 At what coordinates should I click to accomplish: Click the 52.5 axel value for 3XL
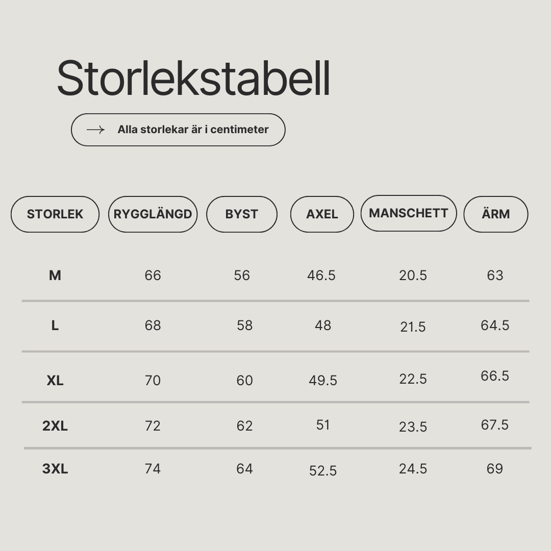[x=323, y=470]
